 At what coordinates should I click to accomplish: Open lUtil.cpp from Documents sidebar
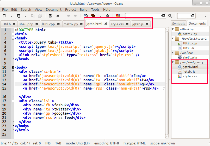(190, 43)
